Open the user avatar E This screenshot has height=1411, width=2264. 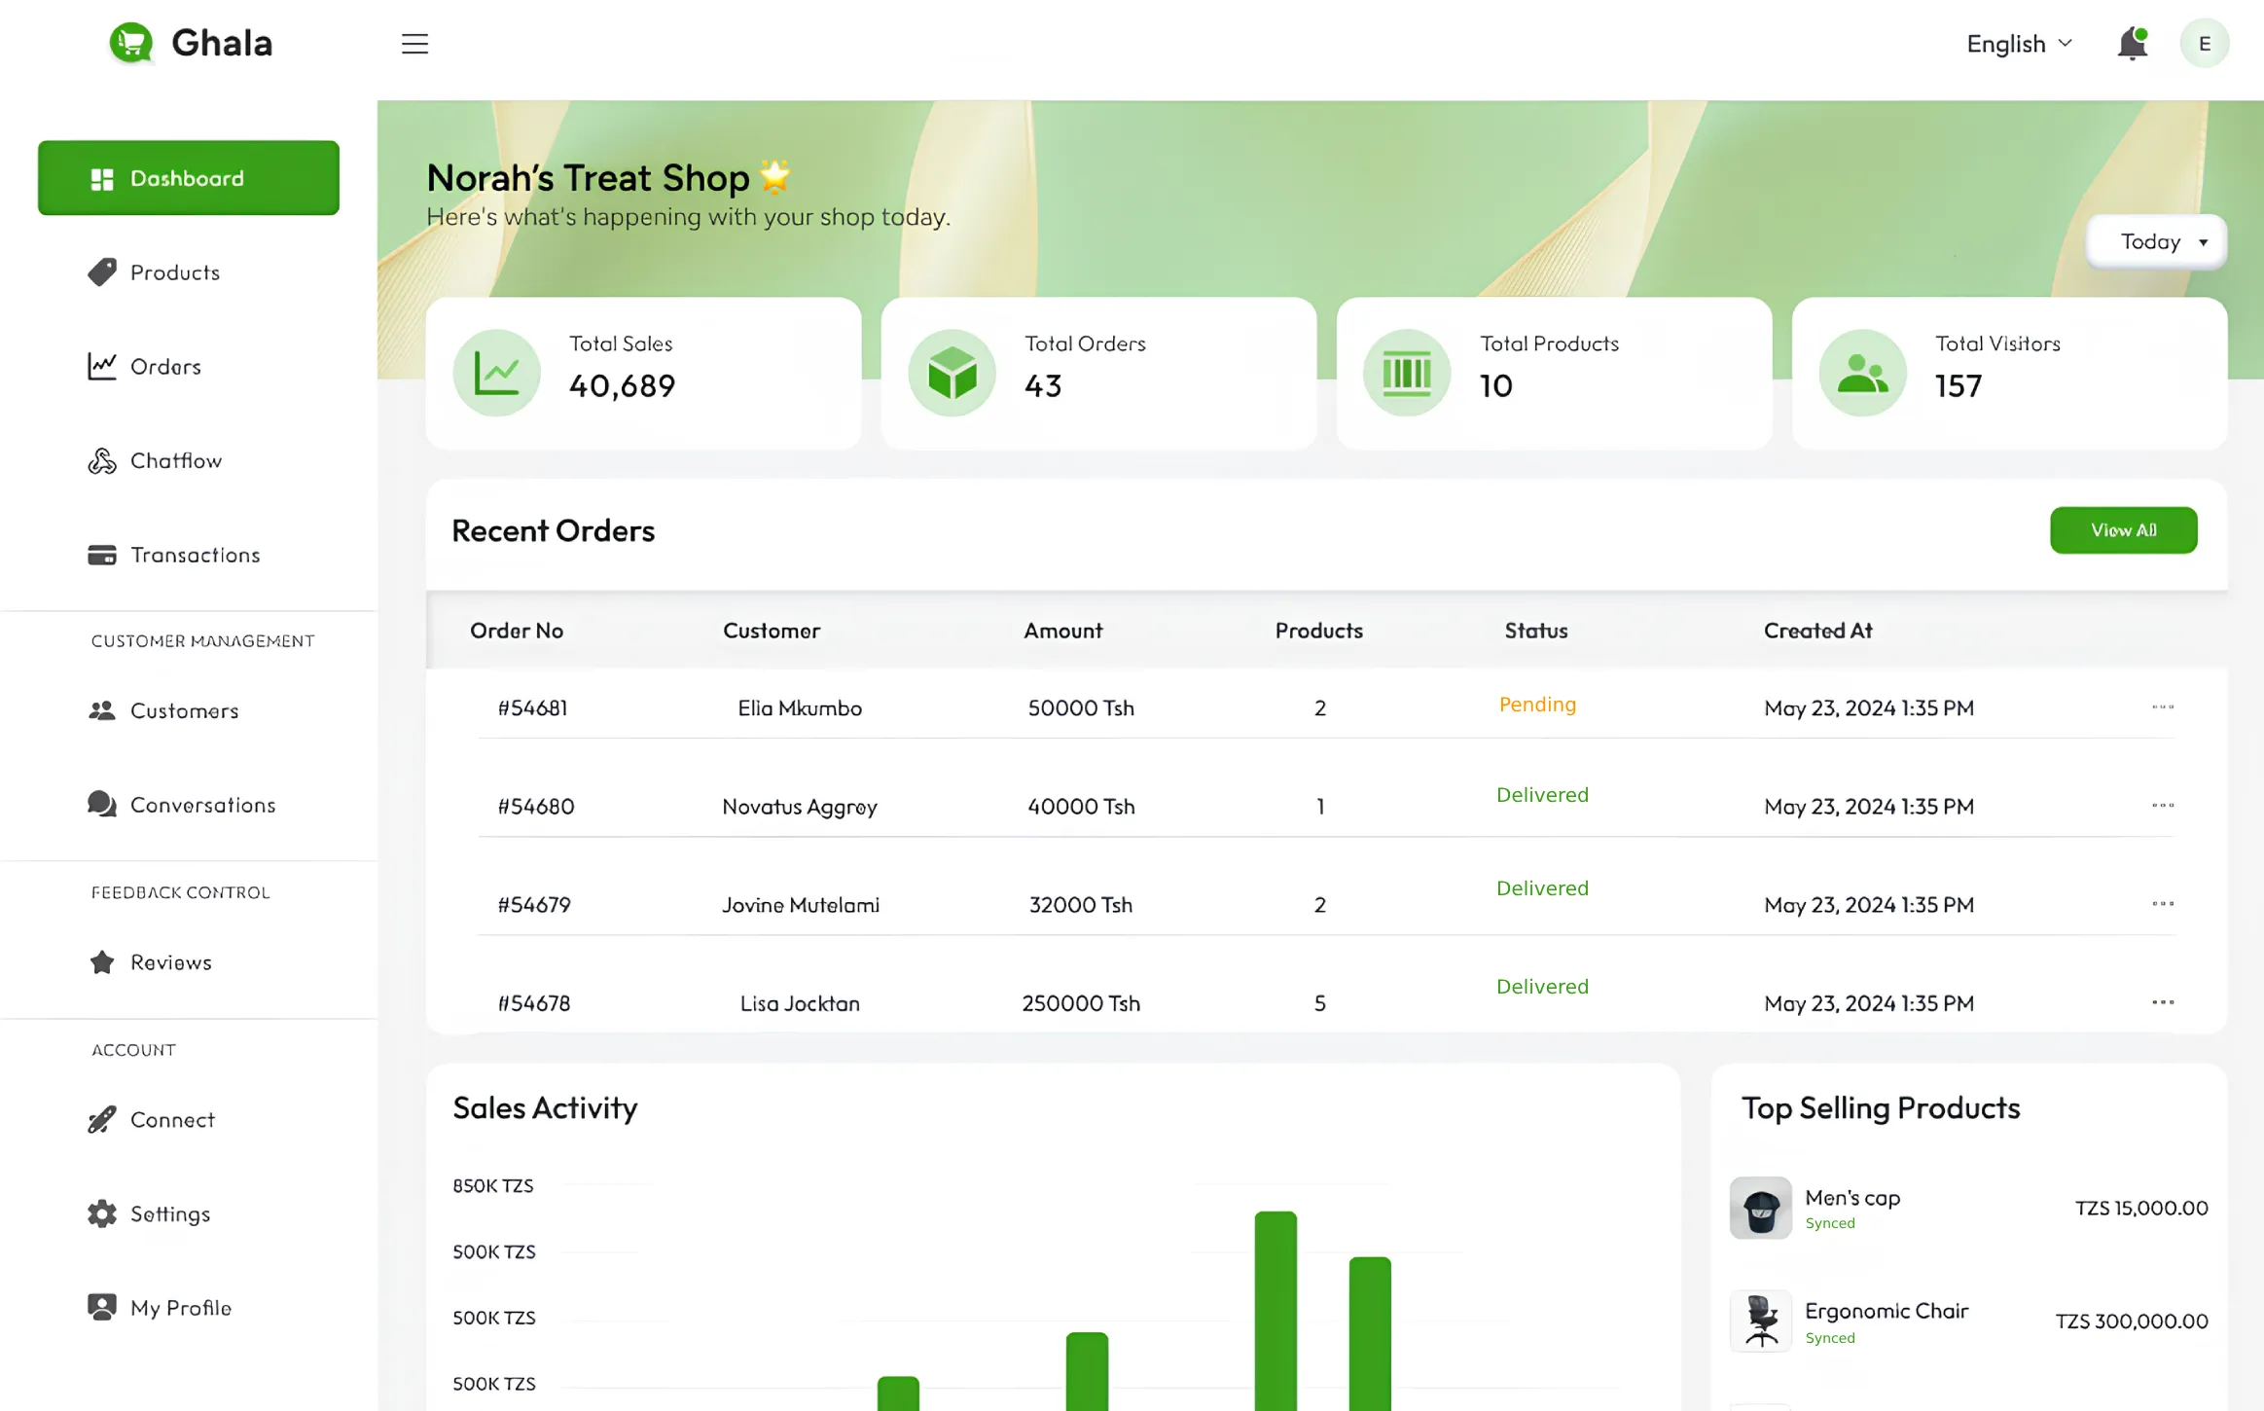2204,44
